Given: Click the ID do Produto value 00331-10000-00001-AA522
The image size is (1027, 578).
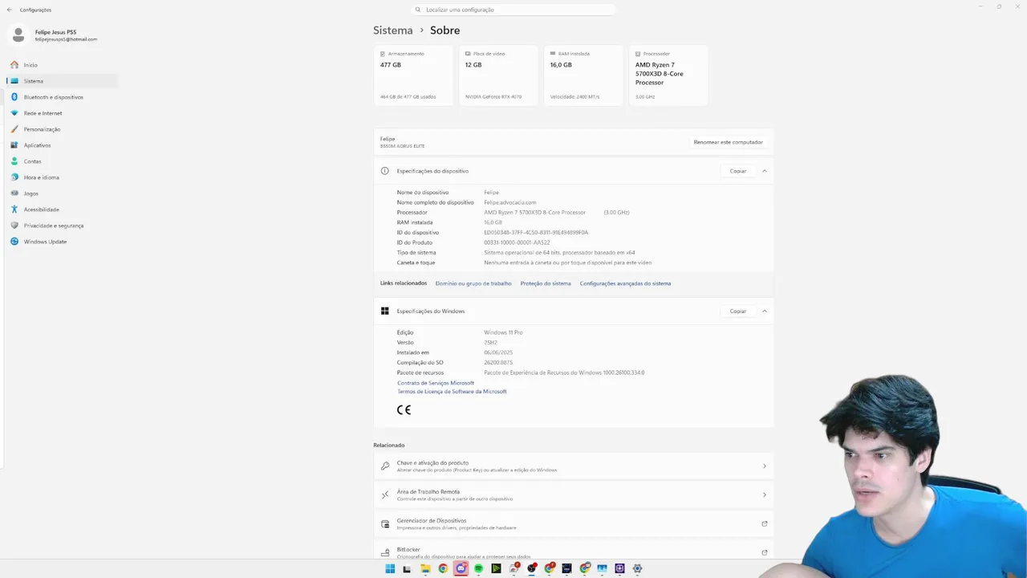Looking at the screenshot, I should pos(517,242).
